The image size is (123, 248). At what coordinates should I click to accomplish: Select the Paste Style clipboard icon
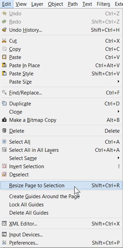tap(4, 73)
